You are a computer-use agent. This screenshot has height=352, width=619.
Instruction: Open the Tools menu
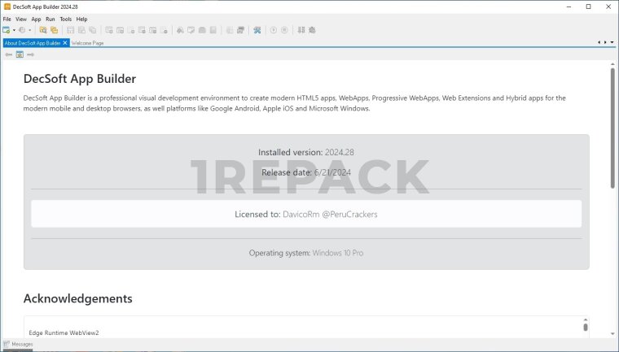[x=65, y=19]
